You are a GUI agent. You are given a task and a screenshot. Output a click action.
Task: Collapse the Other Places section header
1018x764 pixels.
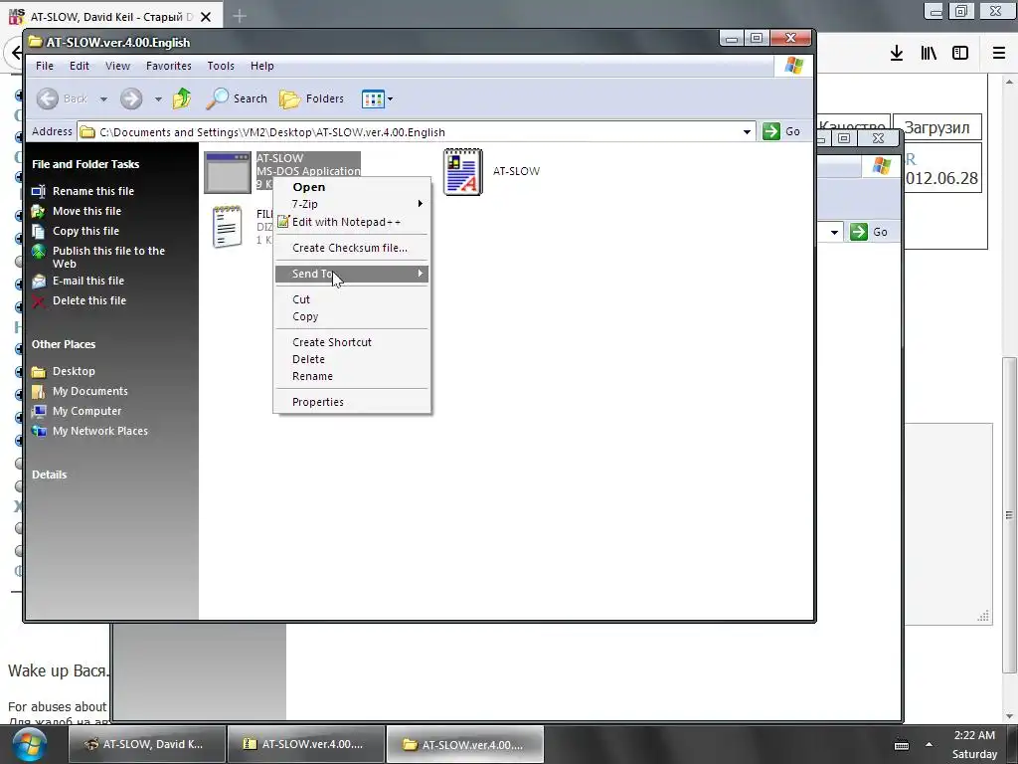click(64, 344)
